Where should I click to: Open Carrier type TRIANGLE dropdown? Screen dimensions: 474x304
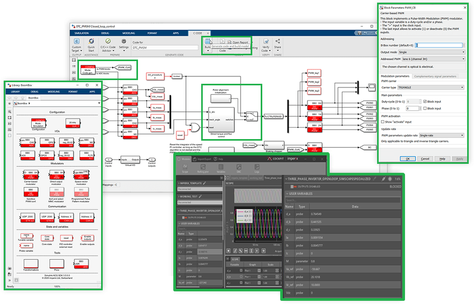coord(430,87)
